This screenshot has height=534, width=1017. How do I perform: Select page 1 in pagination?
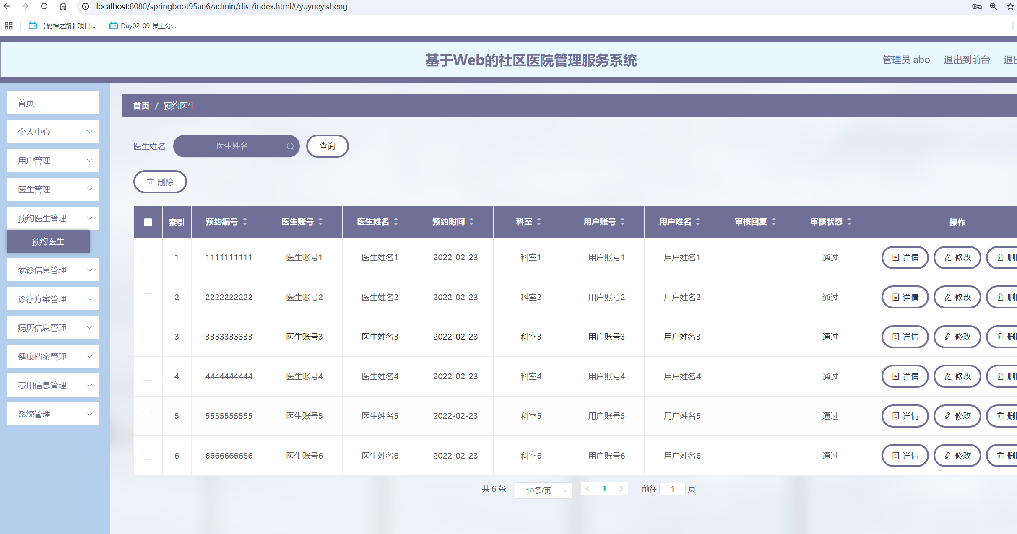pyautogui.click(x=604, y=489)
